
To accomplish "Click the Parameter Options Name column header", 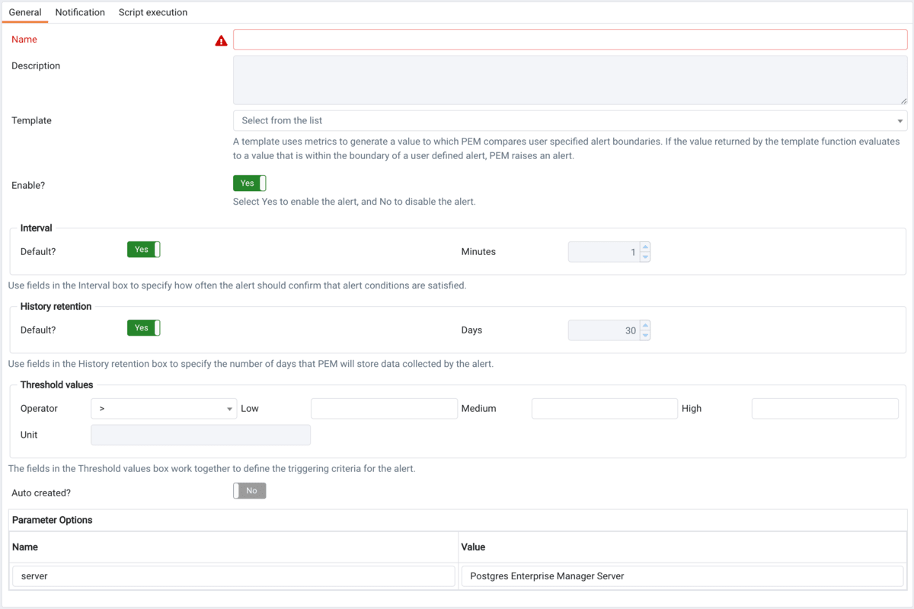I will pyautogui.click(x=234, y=547).
